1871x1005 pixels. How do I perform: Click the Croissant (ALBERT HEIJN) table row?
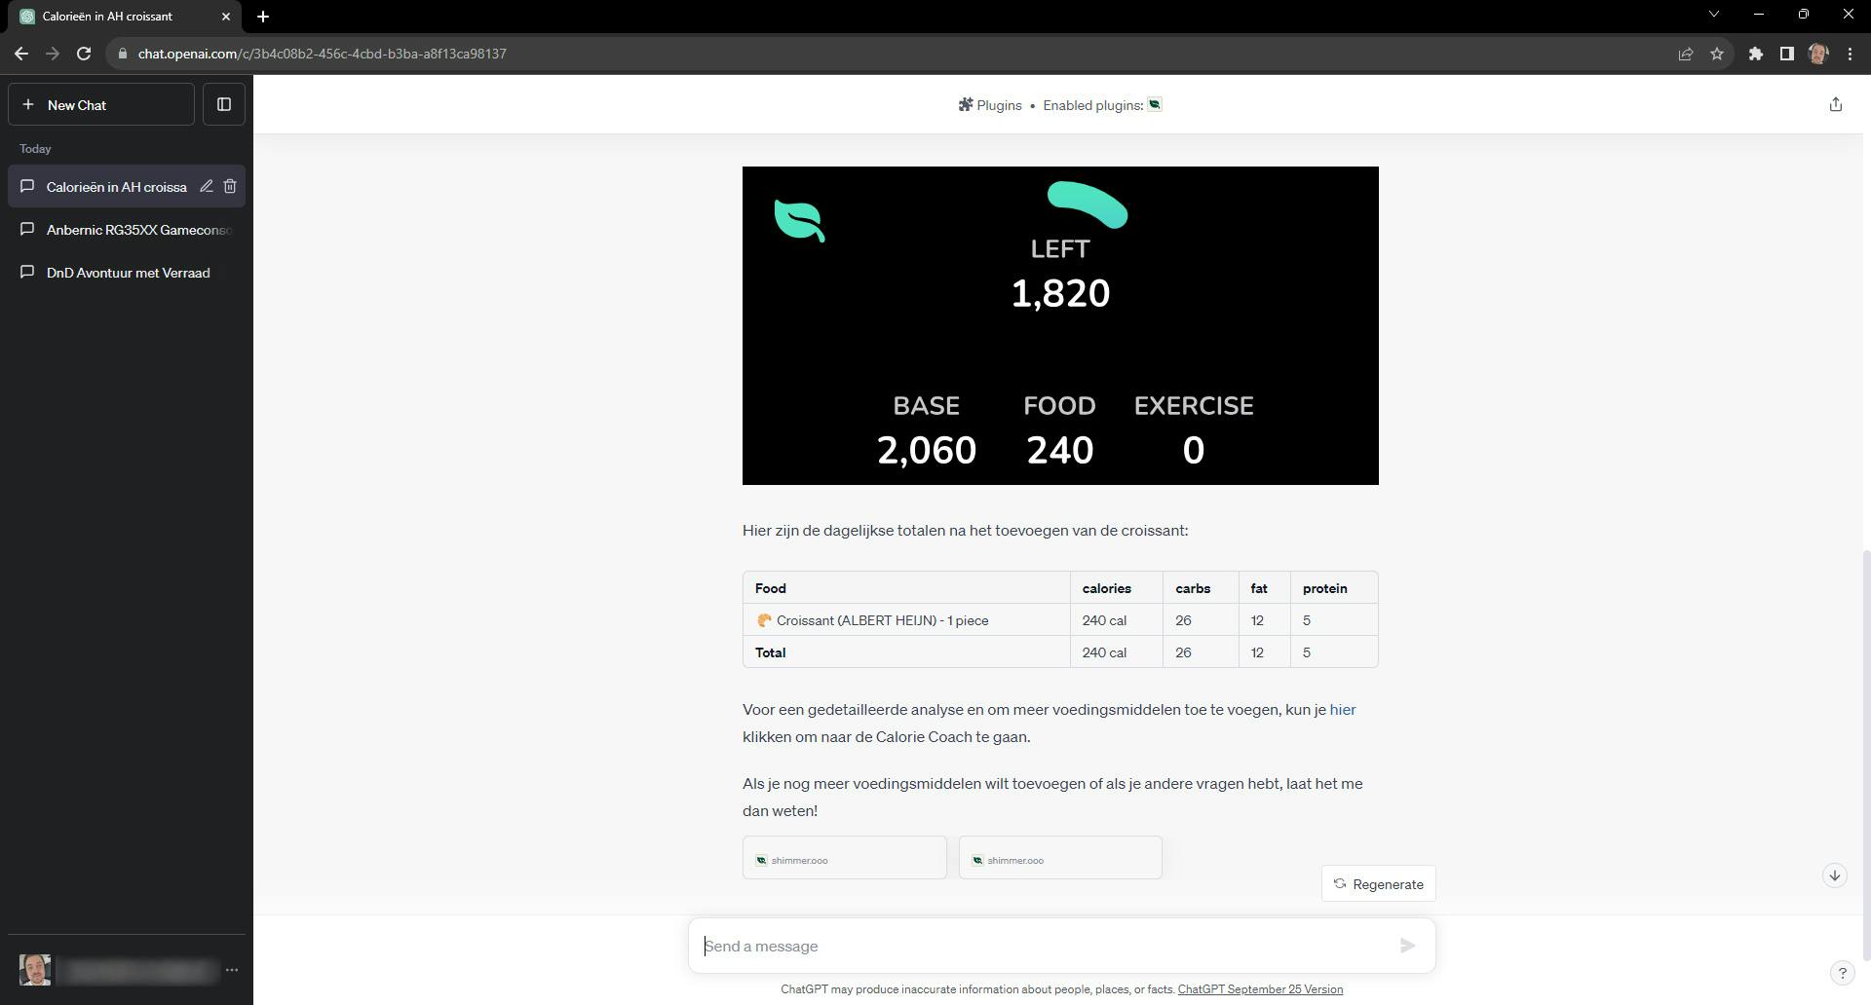click(x=1060, y=620)
